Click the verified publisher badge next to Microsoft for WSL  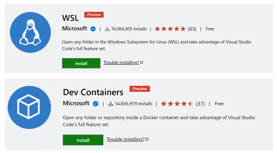[92, 29]
